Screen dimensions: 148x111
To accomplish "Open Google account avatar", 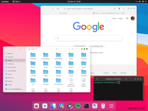I will point(133,18).
